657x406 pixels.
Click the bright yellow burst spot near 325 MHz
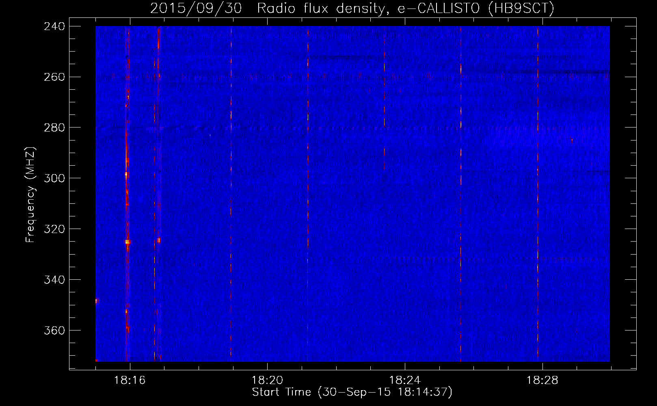tap(128, 242)
